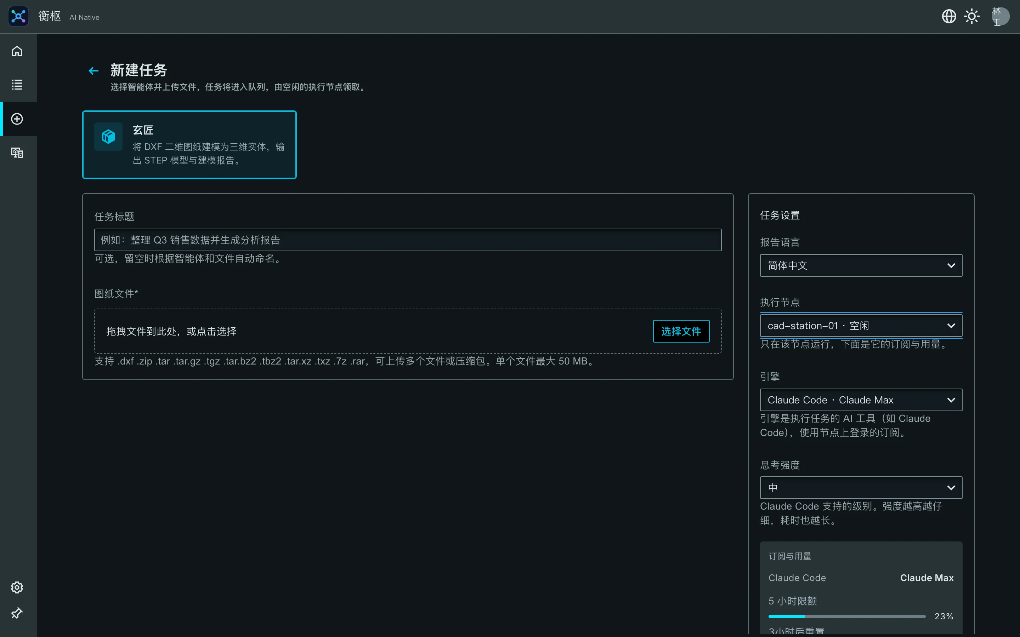Open the 执行节点 dropdown cad-station-01

pyautogui.click(x=861, y=326)
